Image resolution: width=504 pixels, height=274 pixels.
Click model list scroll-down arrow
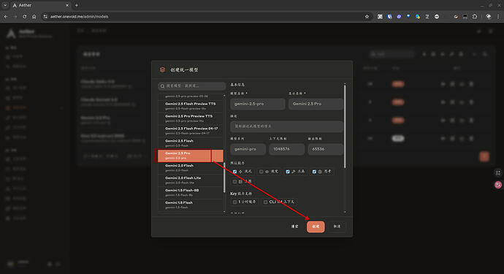tap(224, 211)
